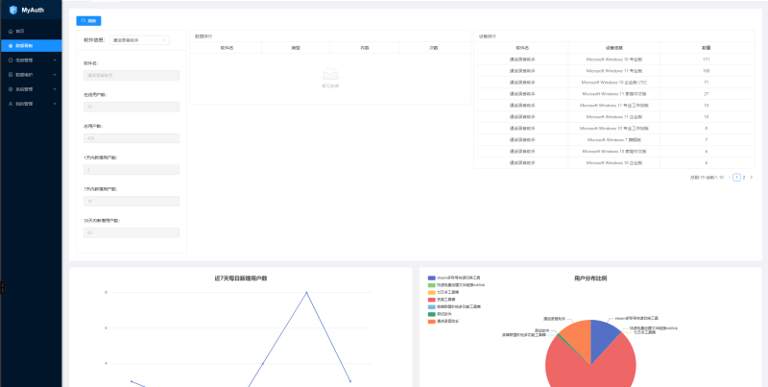The image size is (768, 387).
Task: Click the empty-data inbox icon
Action: pyautogui.click(x=330, y=75)
